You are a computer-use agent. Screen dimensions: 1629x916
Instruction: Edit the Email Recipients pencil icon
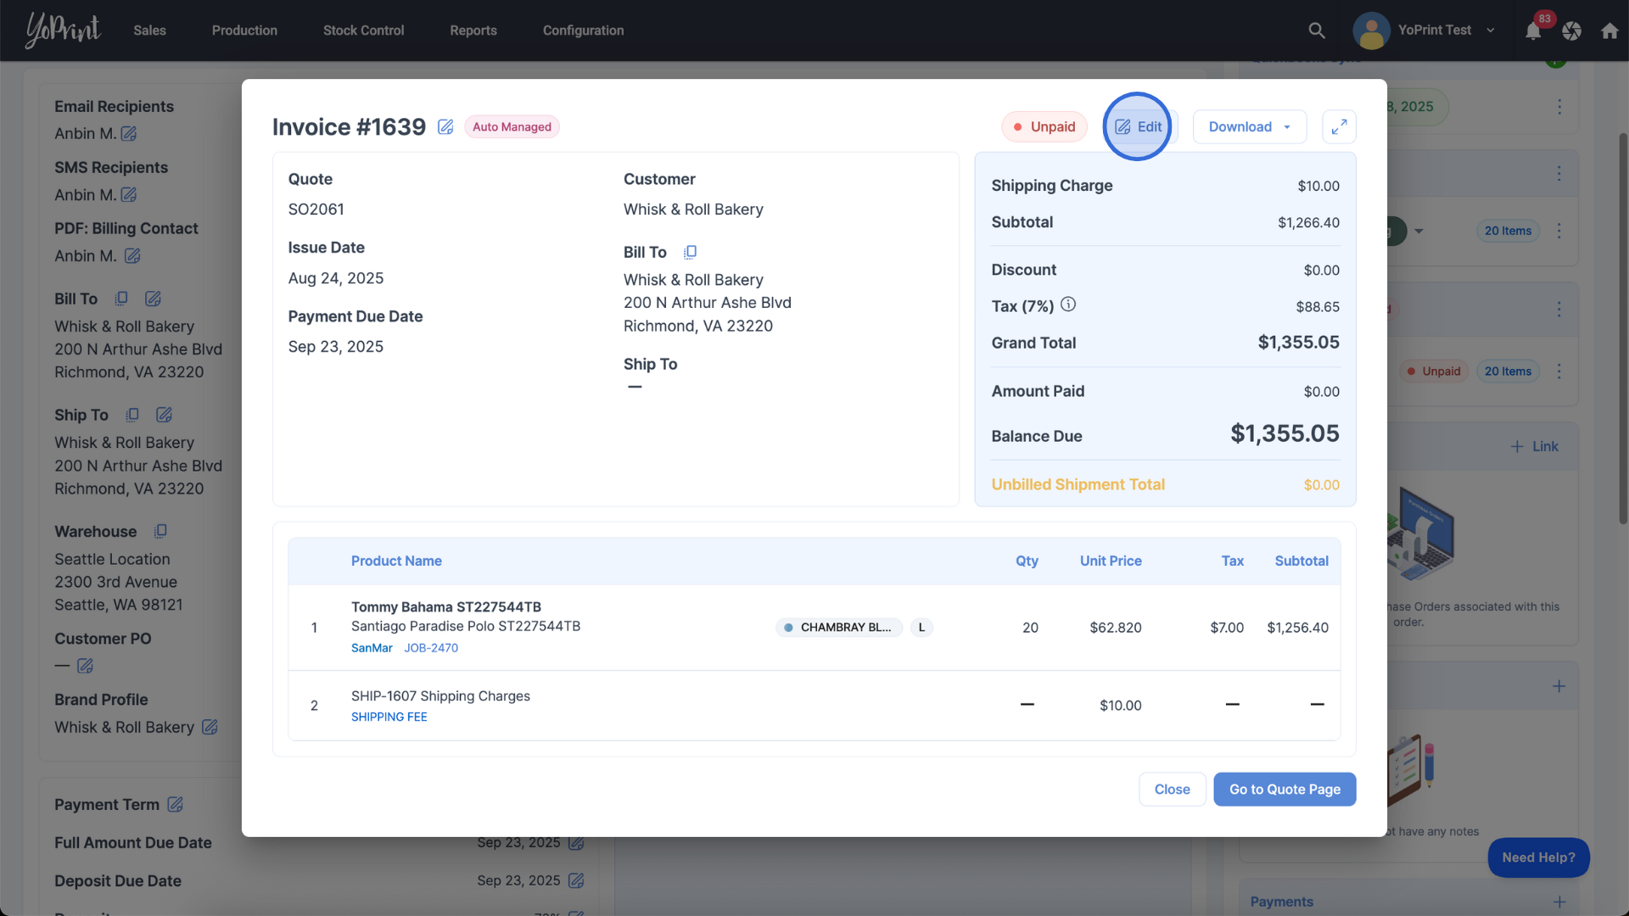tap(129, 134)
